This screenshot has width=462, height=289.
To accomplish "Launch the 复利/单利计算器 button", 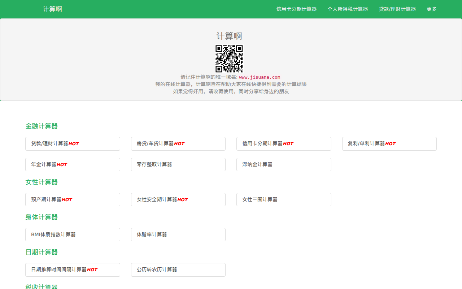I will click(389, 144).
